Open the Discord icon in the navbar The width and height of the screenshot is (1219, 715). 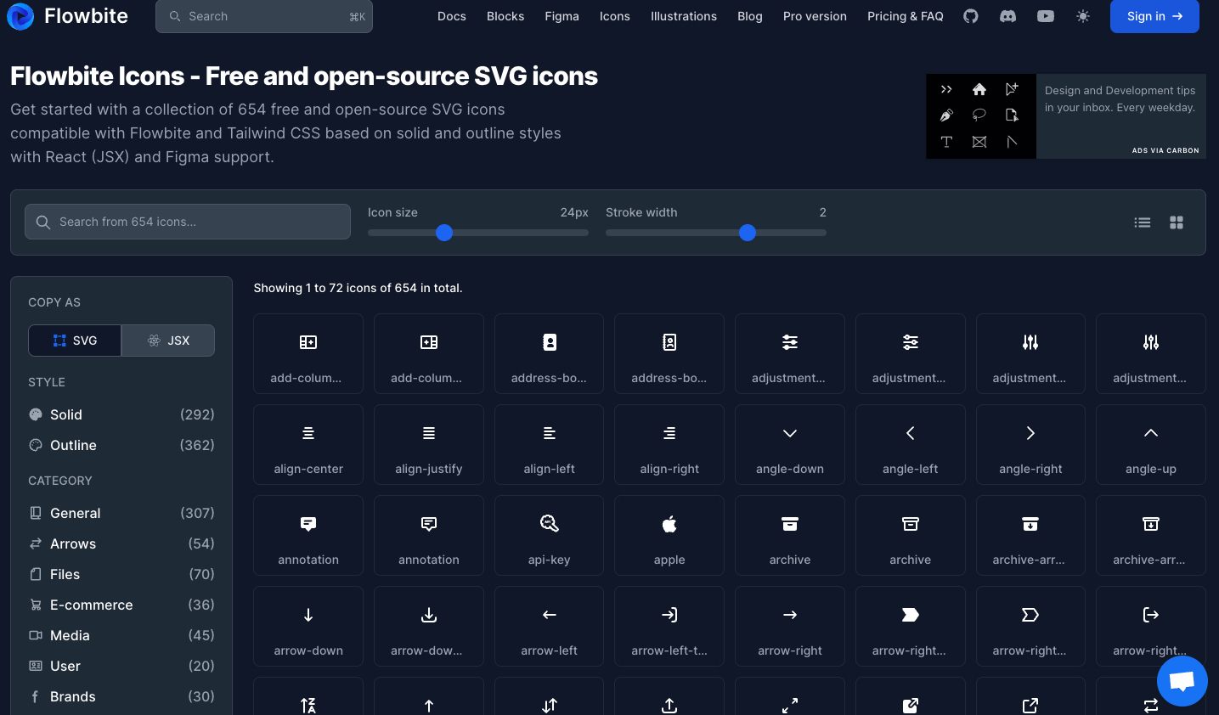[x=1008, y=16]
